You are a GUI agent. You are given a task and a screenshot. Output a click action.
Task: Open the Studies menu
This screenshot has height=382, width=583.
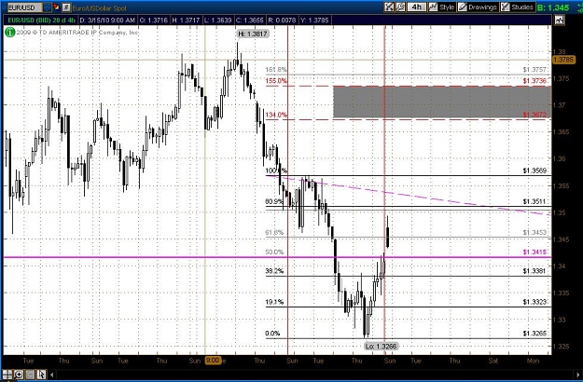(518, 7)
